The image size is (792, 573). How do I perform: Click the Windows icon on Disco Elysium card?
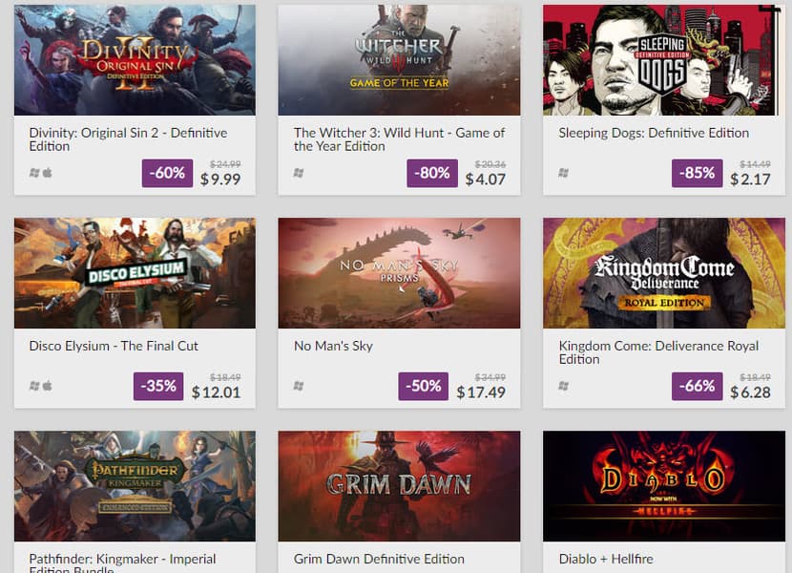point(34,386)
